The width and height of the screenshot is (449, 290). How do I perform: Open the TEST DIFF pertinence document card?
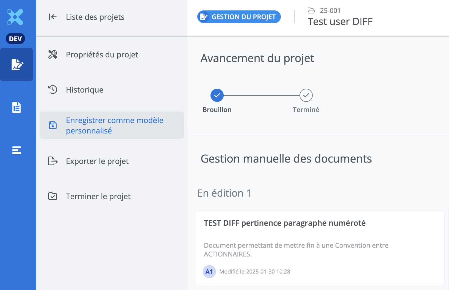[284, 223]
